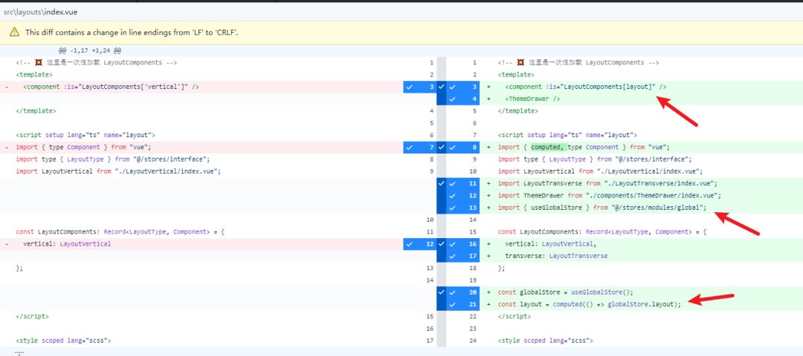The height and width of the screenshot is (356, 803).
Task: Click deleted import { type Component } from "vue"
Action: pyautogui.click(x=83, y=147)
